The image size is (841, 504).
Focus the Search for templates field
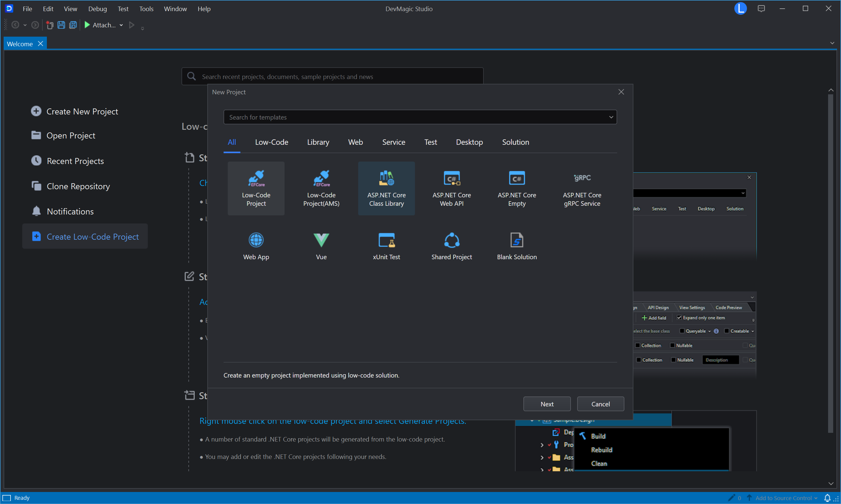[x=420, y=117]
